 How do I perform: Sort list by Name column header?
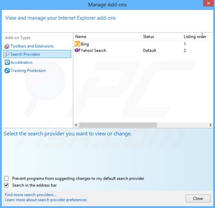[107, 37]
